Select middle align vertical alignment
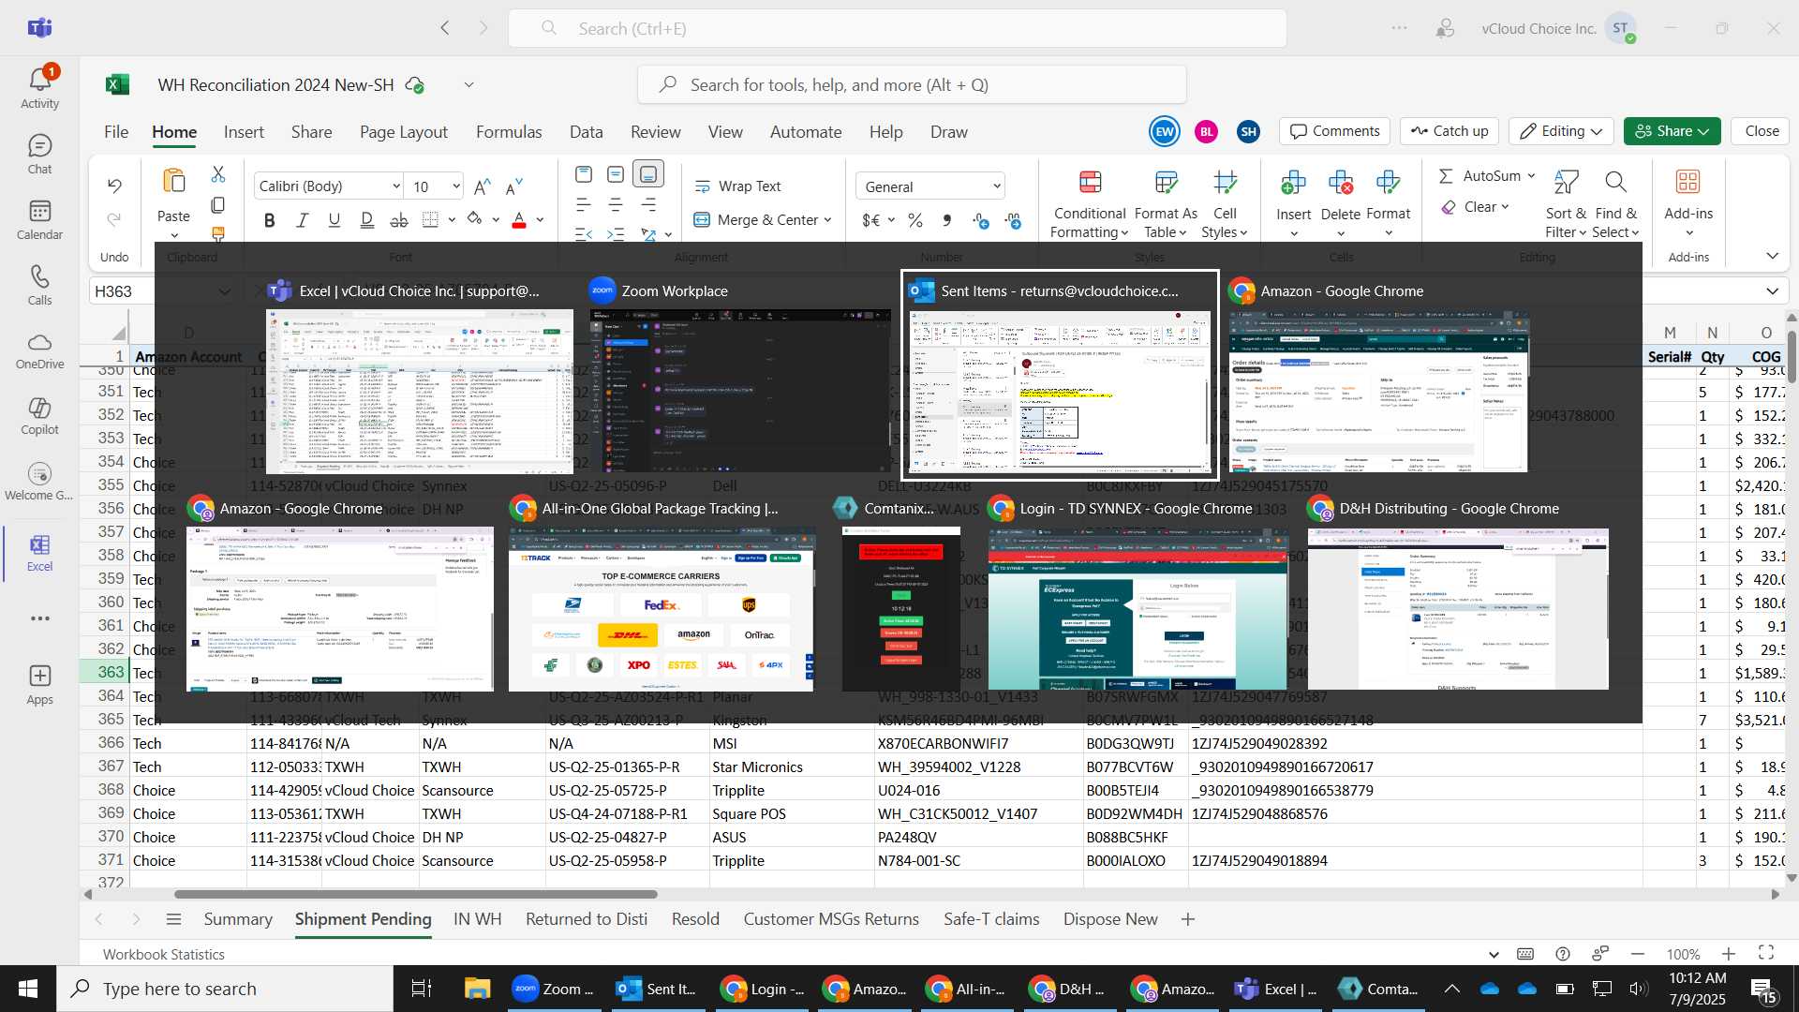The image size is (1799, 1012). point(616,174)
